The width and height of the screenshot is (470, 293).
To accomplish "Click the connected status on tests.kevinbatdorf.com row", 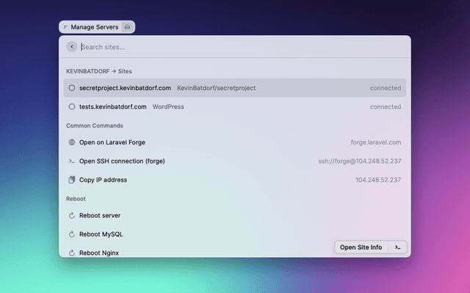I will coord(385,107).
